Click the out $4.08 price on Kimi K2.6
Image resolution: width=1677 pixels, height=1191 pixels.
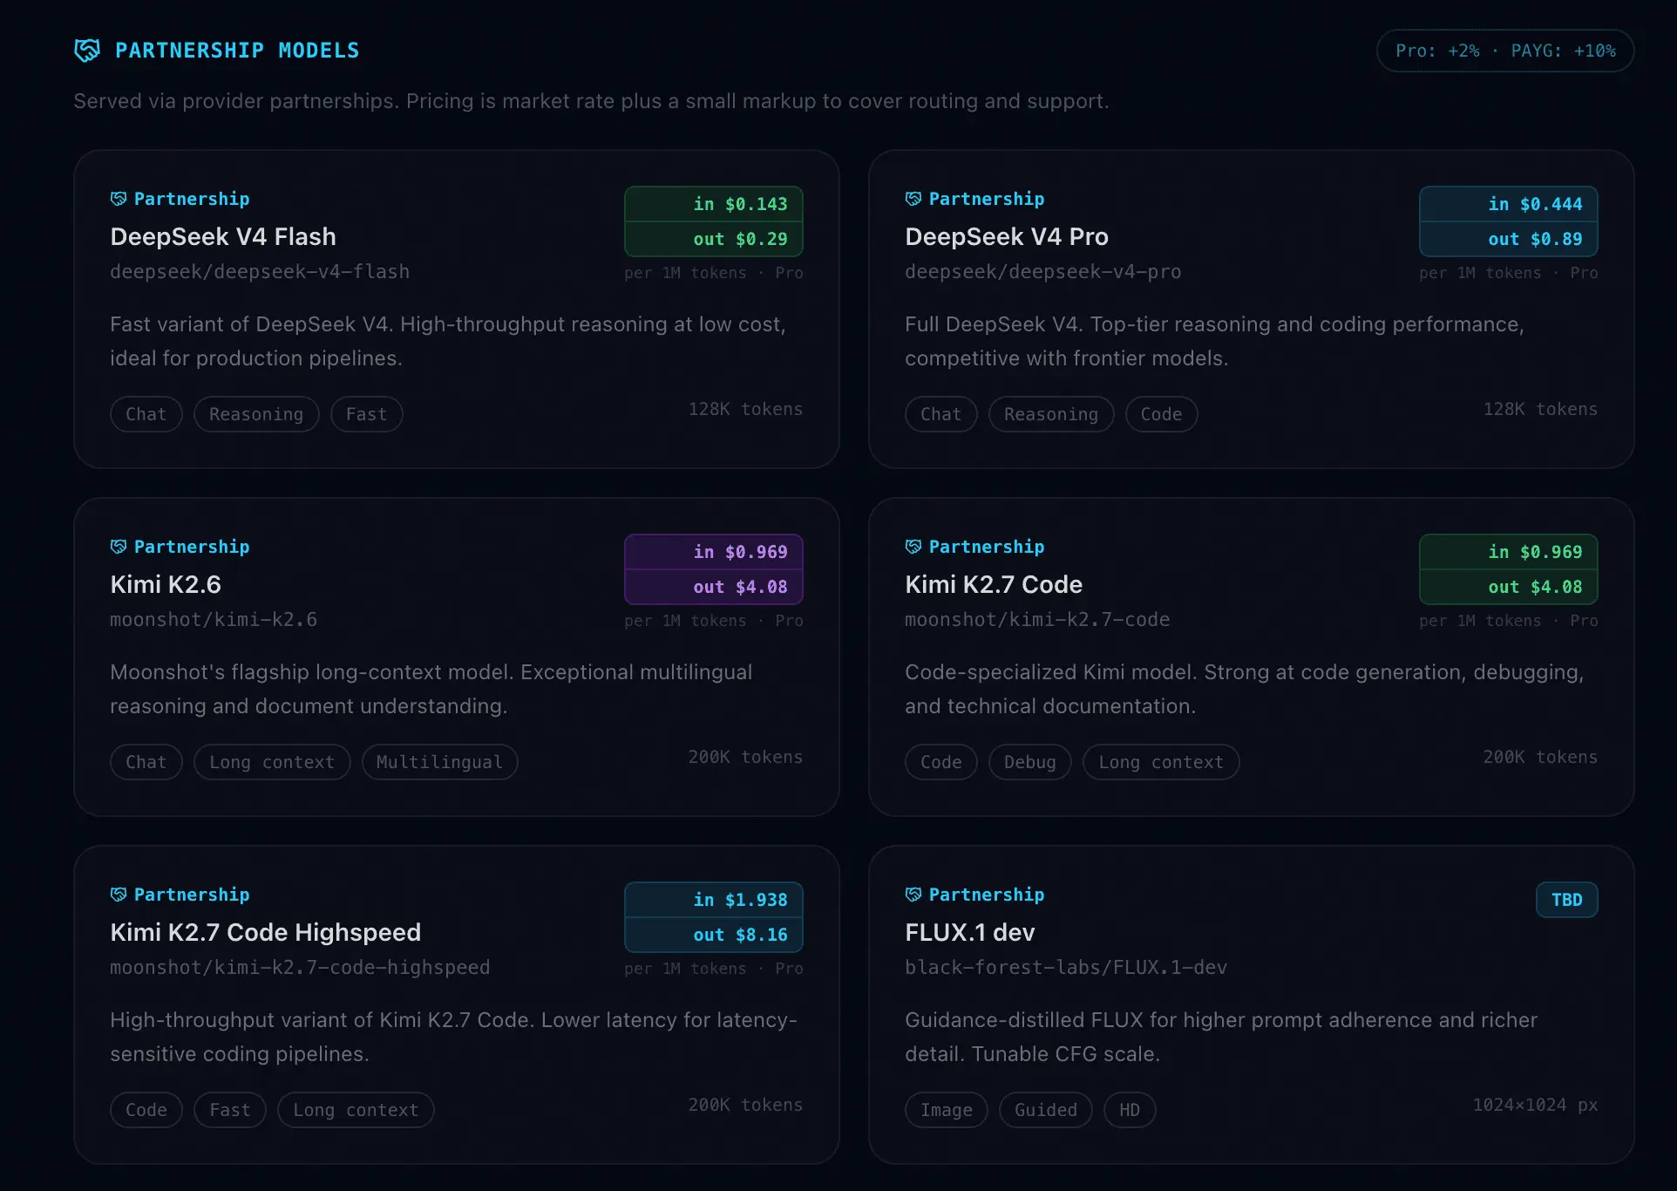pos(714,587)
